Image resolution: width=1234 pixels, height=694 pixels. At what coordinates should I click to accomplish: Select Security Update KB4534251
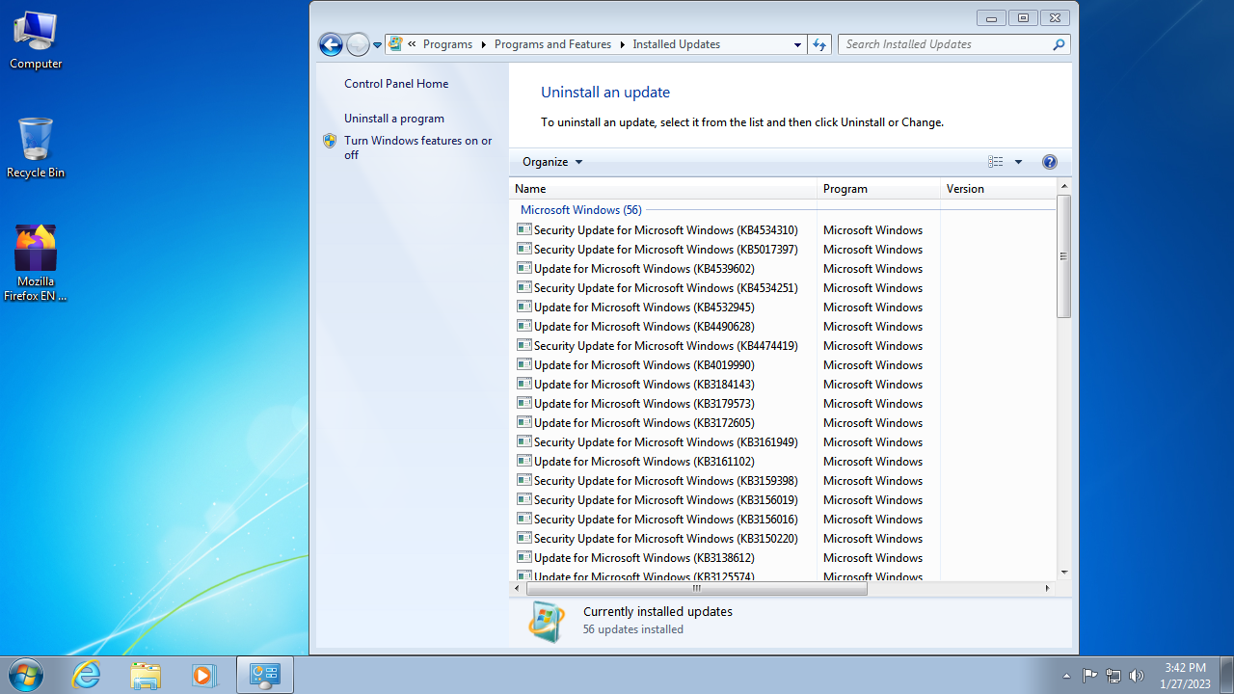[783, 287]
